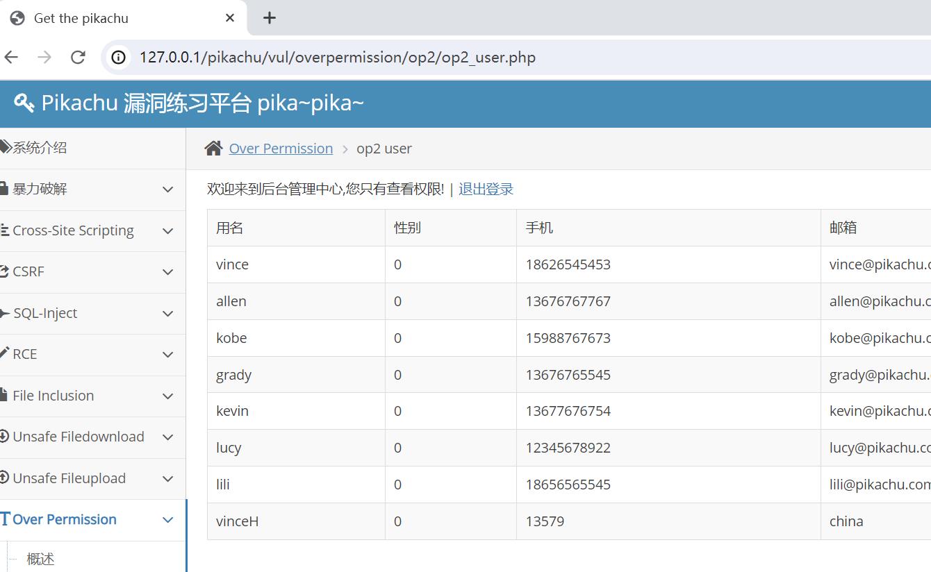Click the plane icon beside SQL-Inject
Screen dimensions: 931x572
pos(5,313)
